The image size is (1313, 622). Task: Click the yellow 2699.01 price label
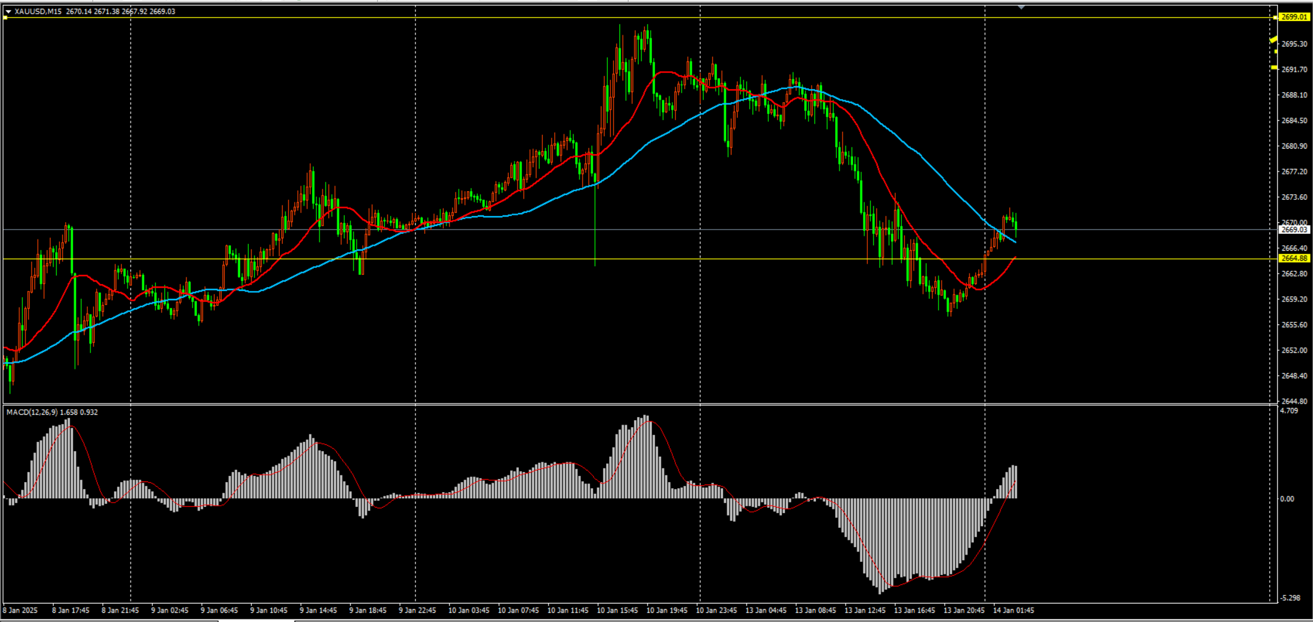coord(1294,17)
